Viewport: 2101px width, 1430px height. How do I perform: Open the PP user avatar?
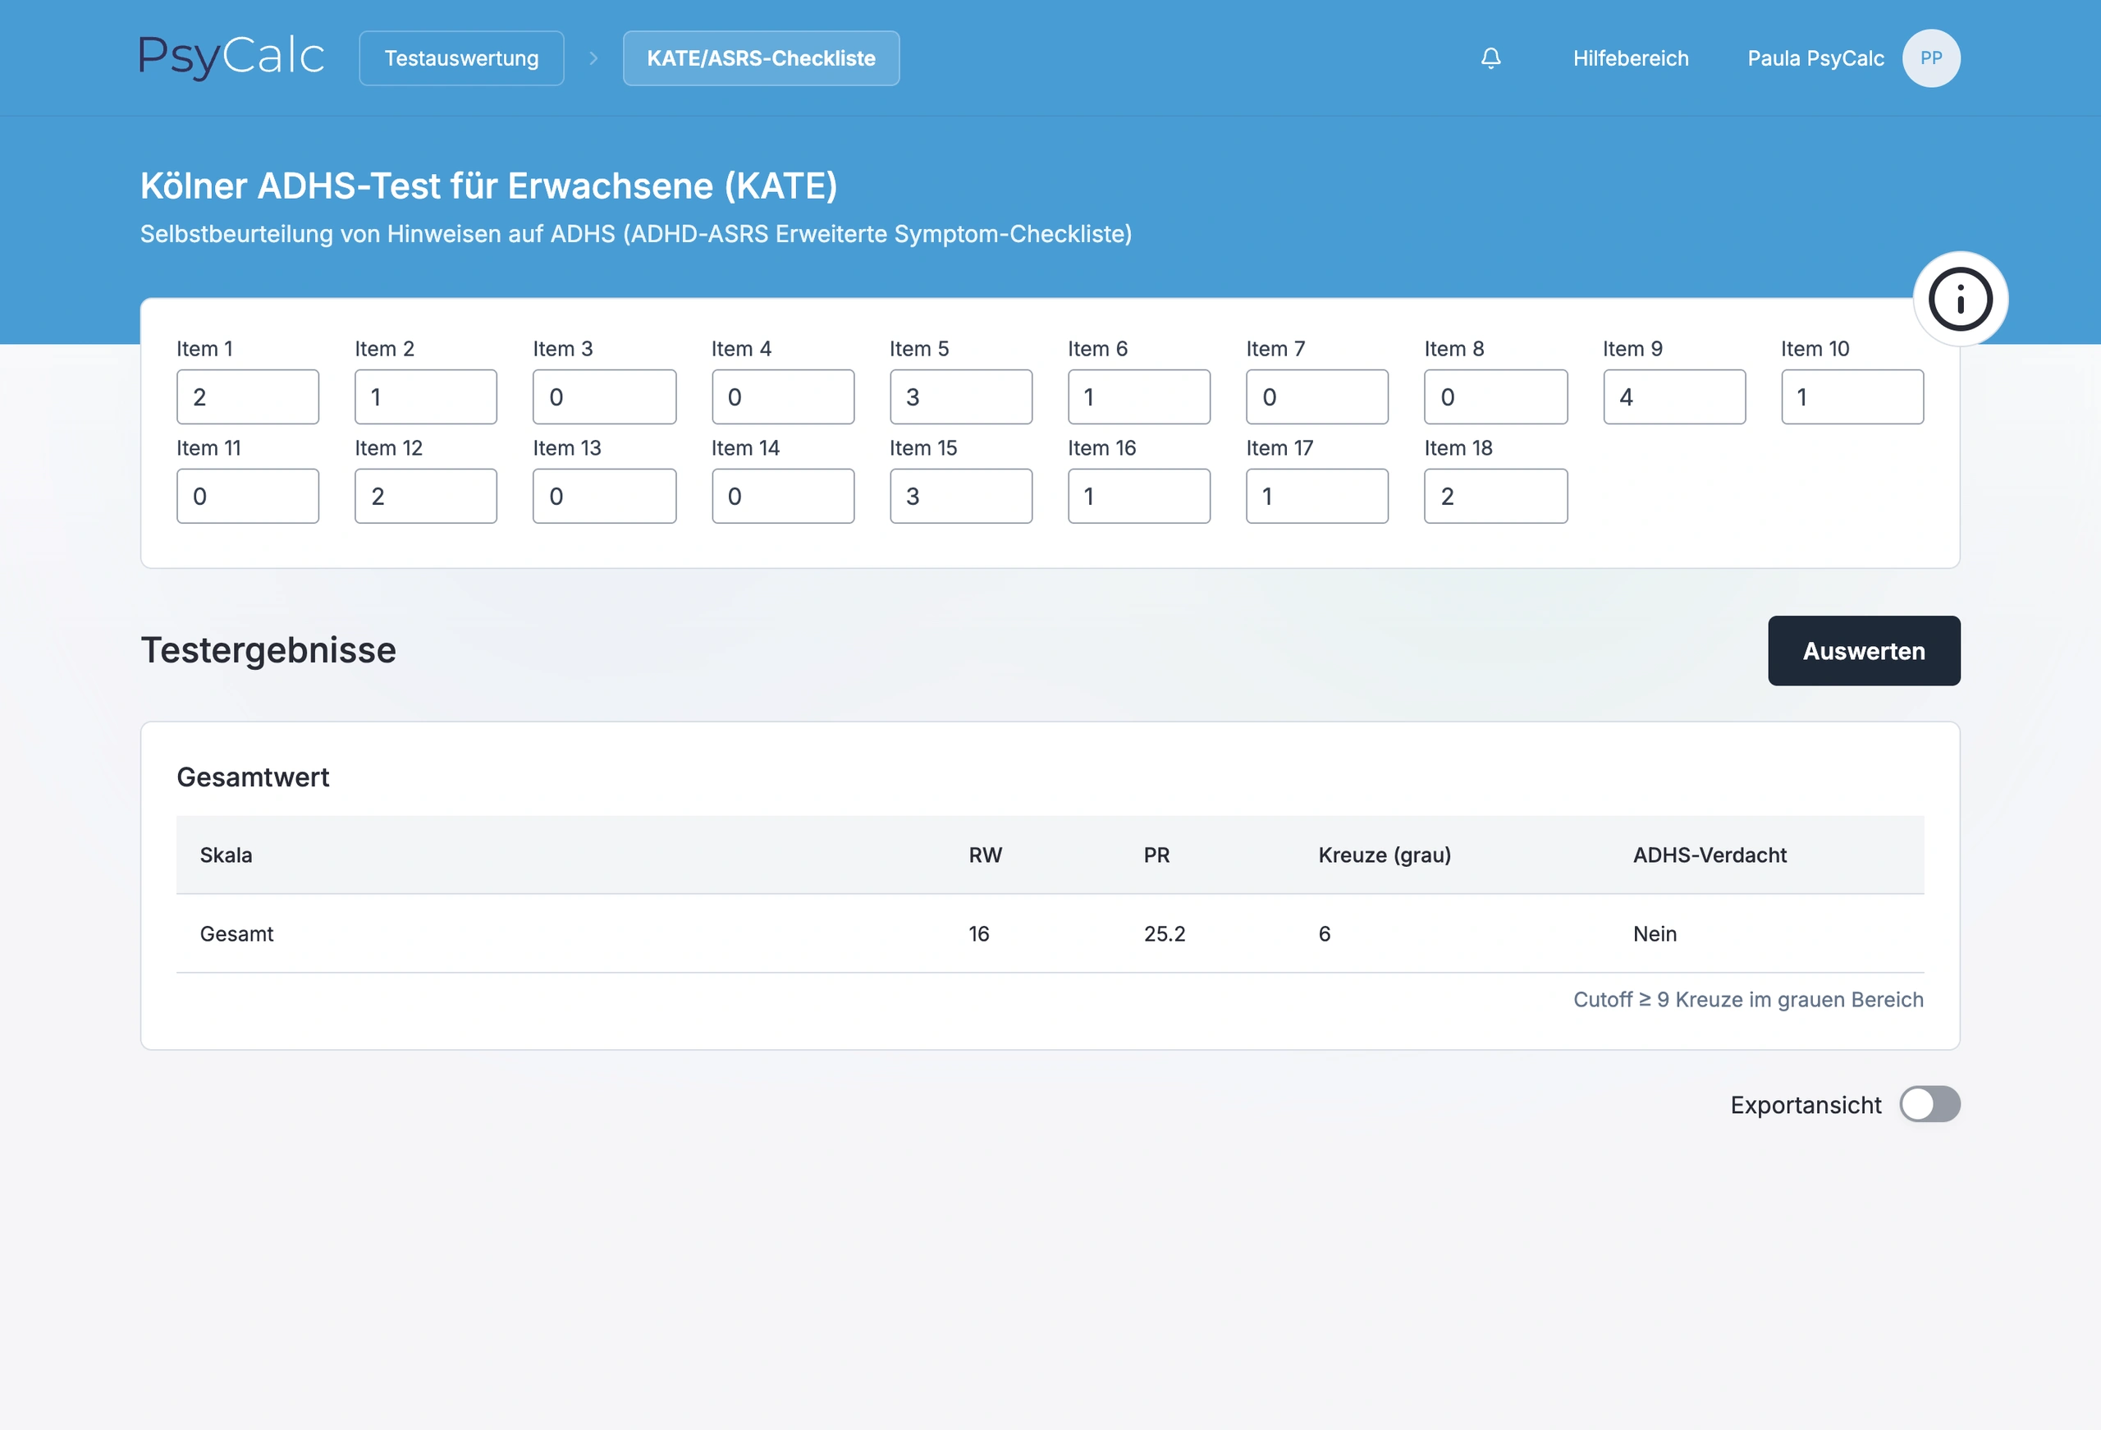1931,58
